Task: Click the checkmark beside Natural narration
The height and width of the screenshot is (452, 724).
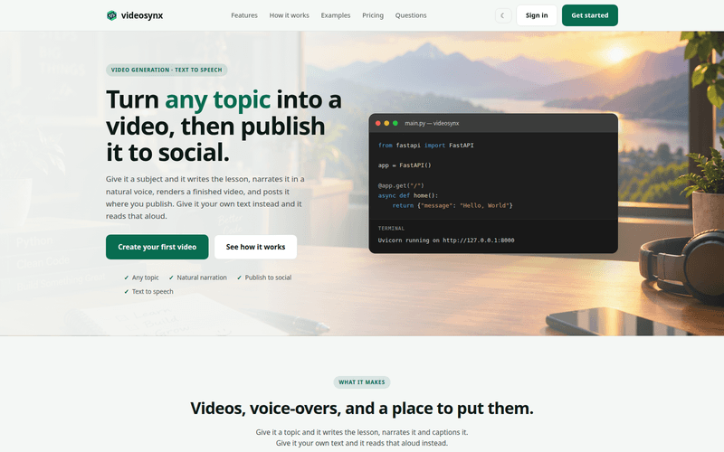Action: coord(171,278)
